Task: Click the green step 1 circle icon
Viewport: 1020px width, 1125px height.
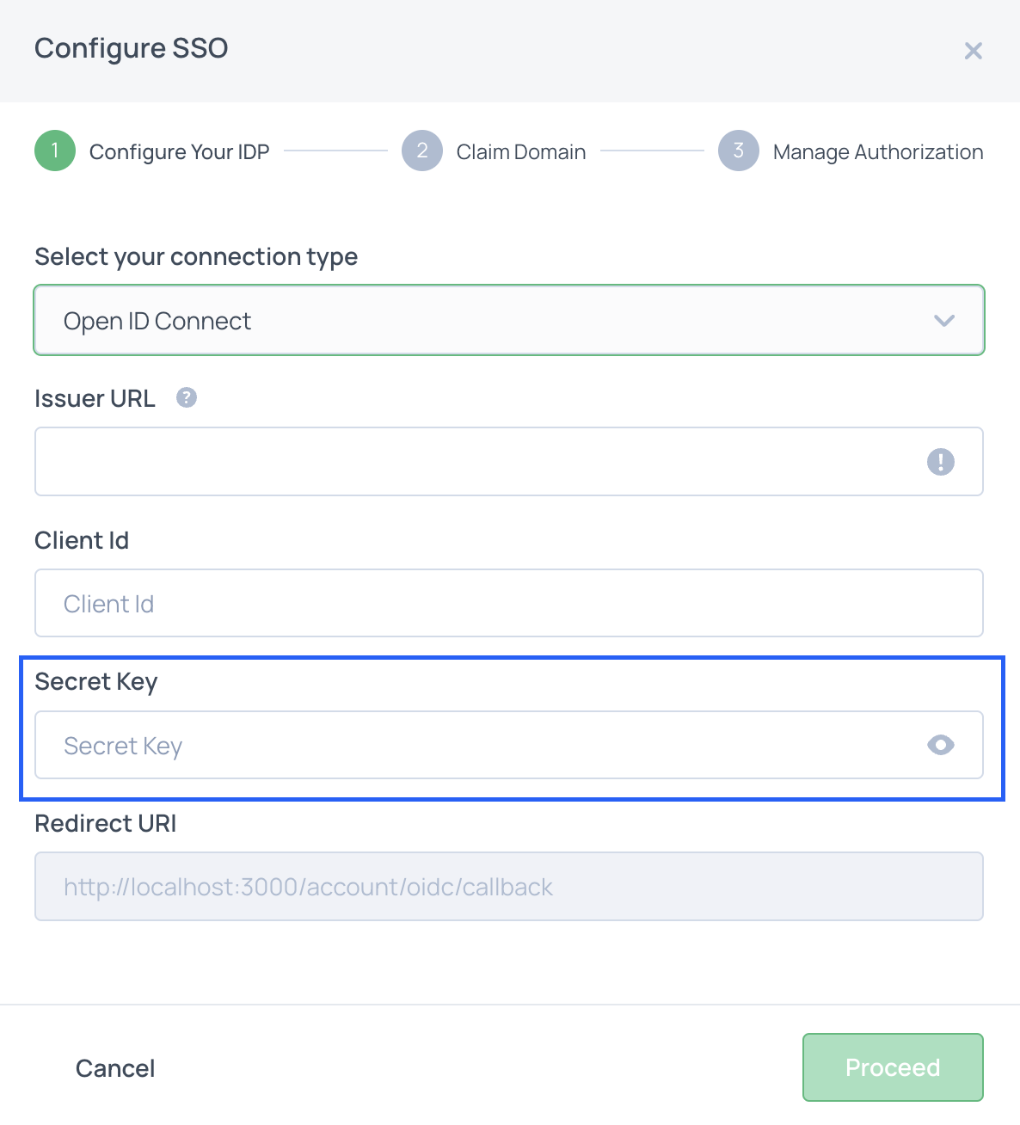Action: (54, 151)
